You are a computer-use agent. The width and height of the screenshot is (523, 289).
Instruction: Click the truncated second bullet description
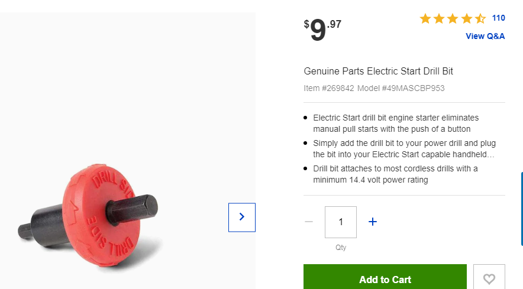click(x=404, y=149)
